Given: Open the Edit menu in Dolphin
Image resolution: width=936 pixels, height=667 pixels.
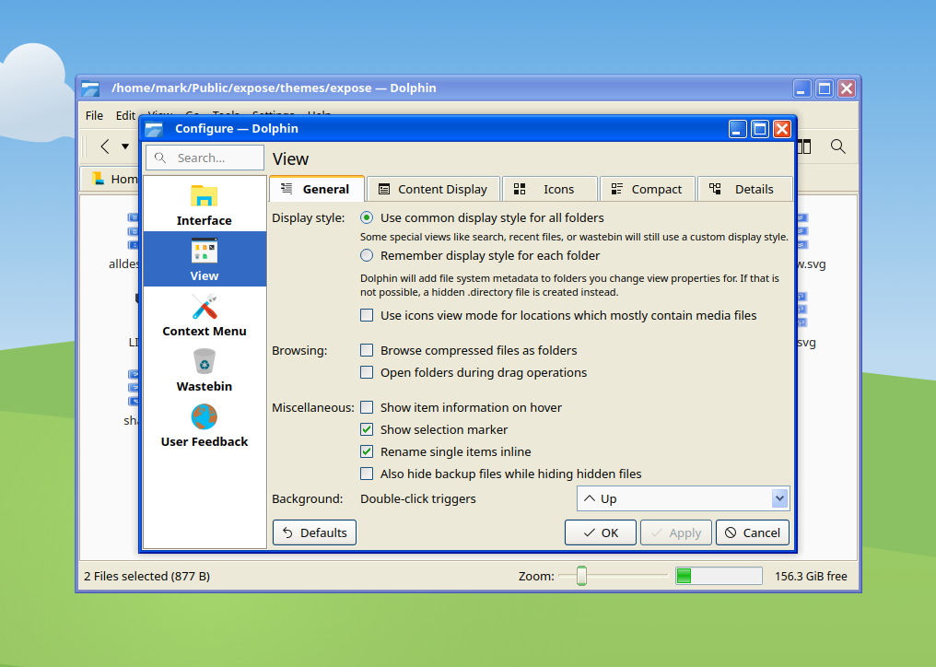Looking at the screenshot, I should (x=125, y=116).
